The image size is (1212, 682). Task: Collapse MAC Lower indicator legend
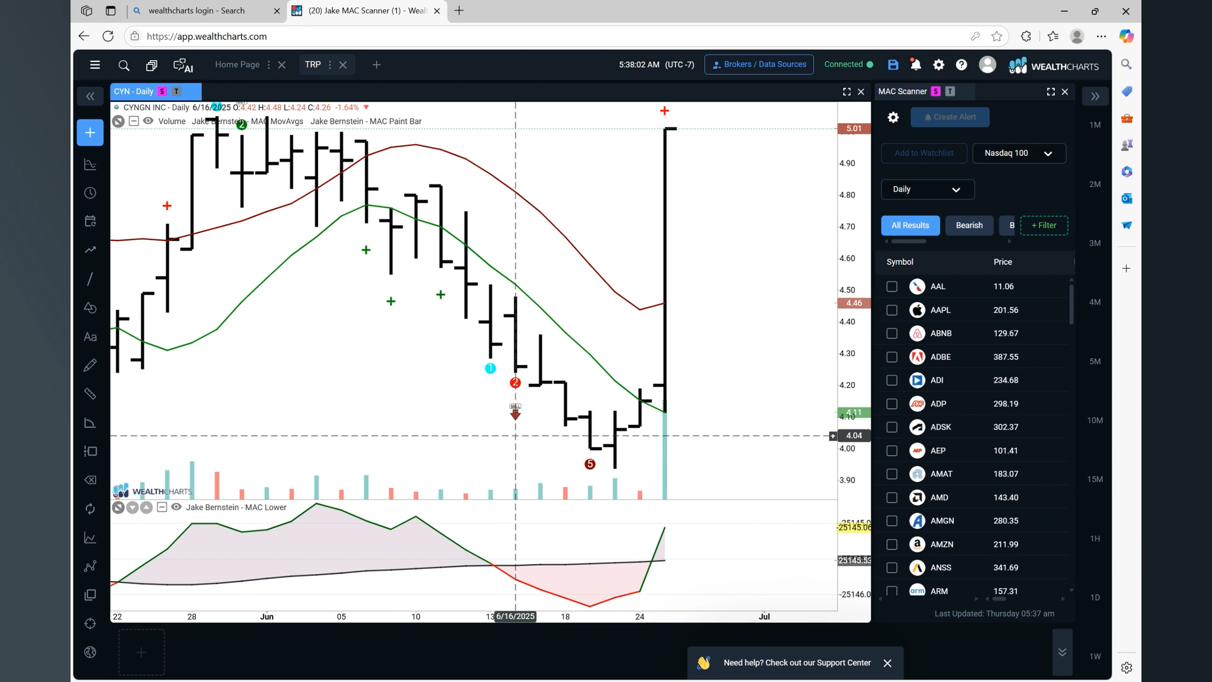[x=162, y=507]
